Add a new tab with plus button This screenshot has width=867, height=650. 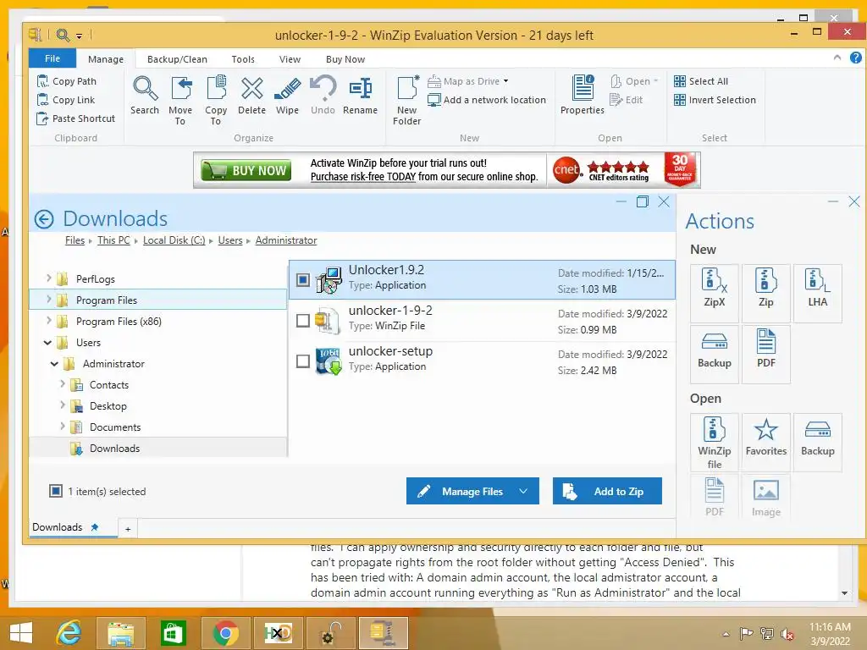coord(128,529)
